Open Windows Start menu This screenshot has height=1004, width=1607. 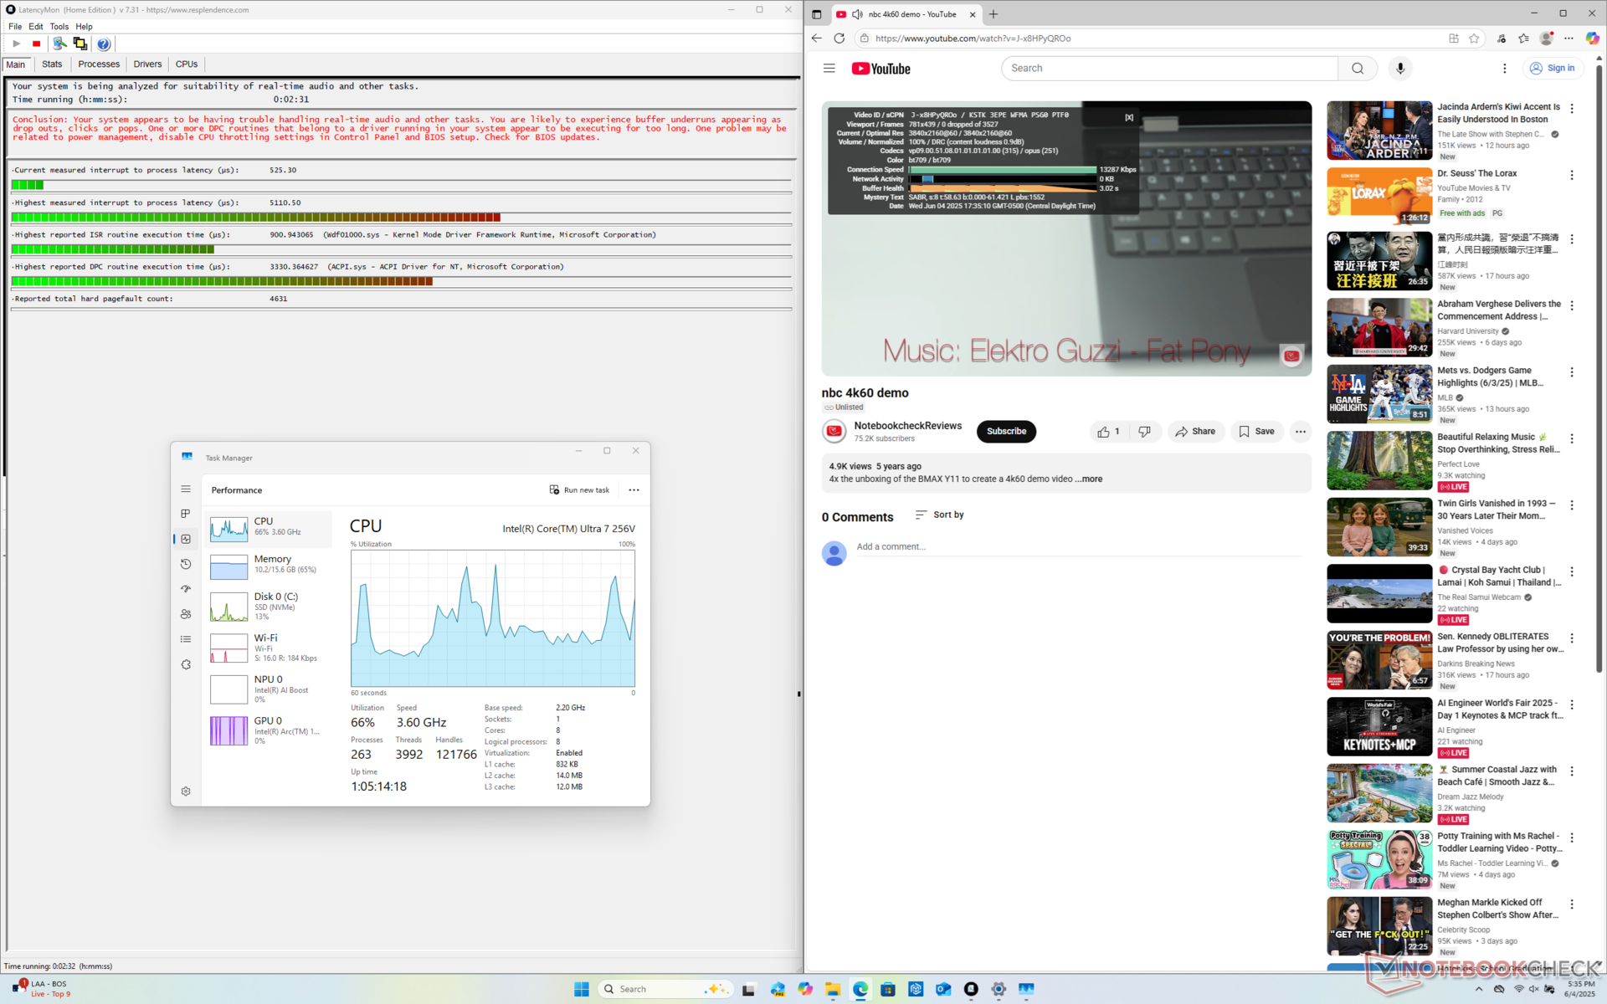tap(582, 989)
